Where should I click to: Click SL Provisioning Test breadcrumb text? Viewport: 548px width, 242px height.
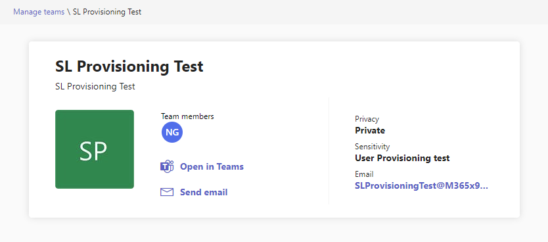[x=107, y=12]
